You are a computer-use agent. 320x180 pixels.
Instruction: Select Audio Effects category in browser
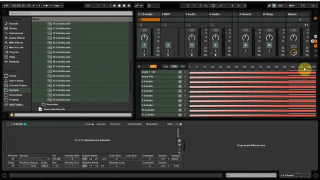tap(16, 38)
